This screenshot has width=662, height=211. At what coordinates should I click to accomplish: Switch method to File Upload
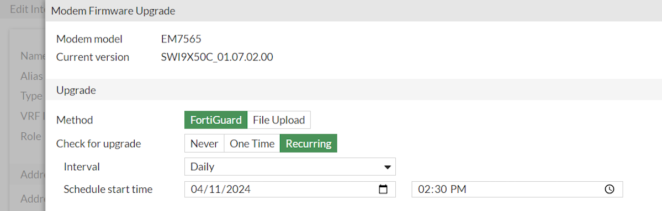pyautogui.click(x=279, y=120)
